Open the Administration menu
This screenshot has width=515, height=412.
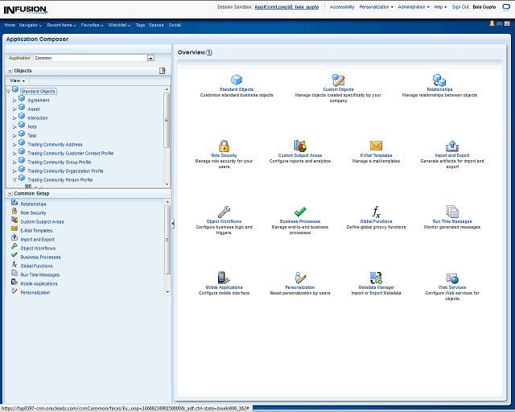tap(413, 6)
